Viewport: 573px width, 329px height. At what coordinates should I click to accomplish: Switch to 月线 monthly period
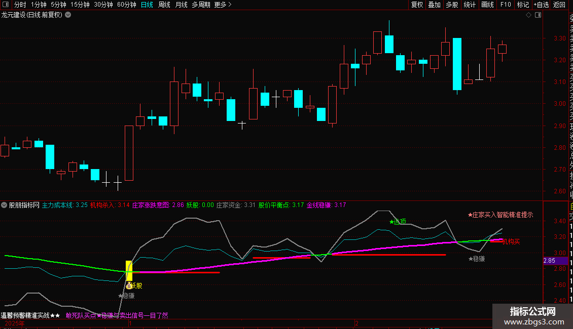(181, 5)
